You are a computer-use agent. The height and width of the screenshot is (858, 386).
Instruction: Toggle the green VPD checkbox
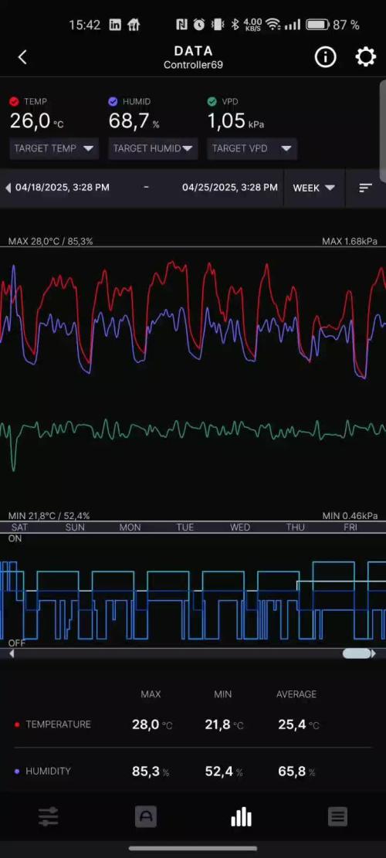click(x=212, y=101)
